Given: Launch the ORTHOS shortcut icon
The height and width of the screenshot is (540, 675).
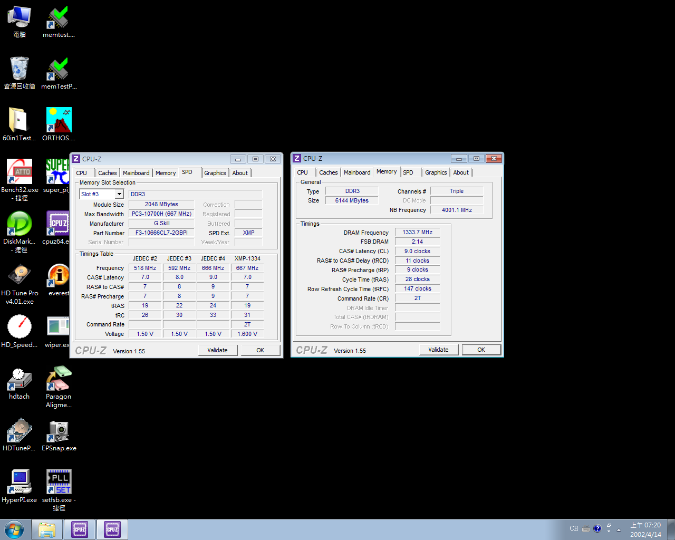Looking at the screenshot, I should (59, 124).
